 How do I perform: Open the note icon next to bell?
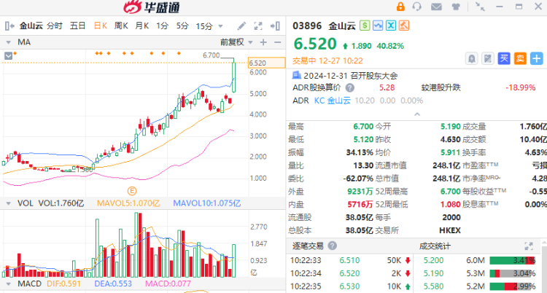click(488, 58)
